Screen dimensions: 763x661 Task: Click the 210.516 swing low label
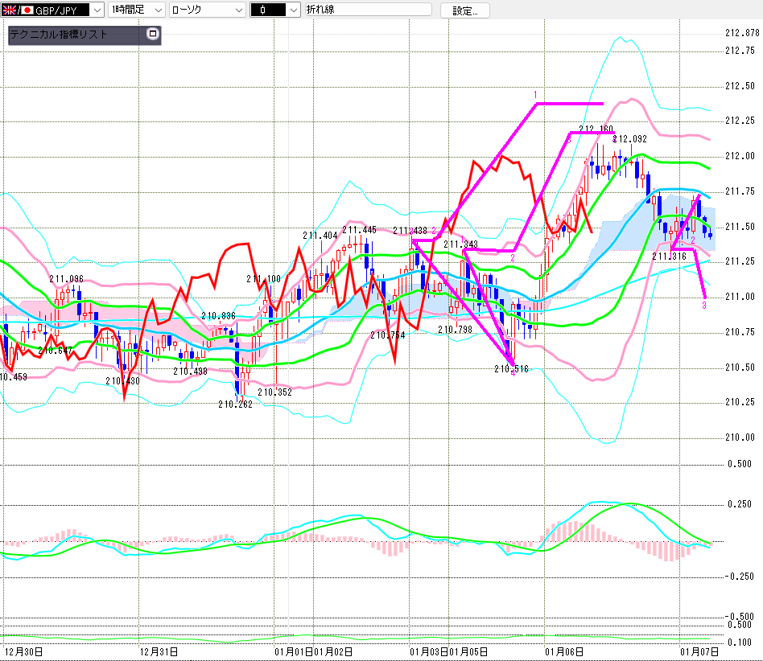point(511,368)
